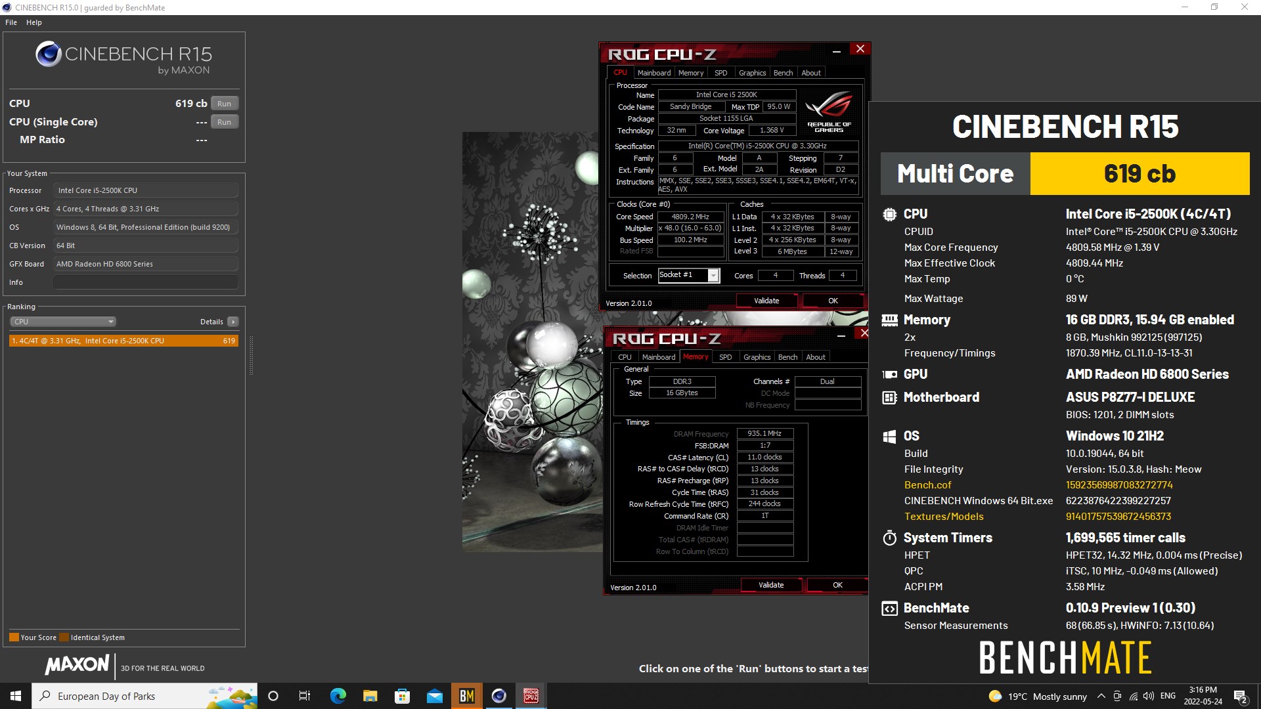Open the volume control tray icon
The width and height of the screenshot is (1261, 709).
(x=1149, y=697)
